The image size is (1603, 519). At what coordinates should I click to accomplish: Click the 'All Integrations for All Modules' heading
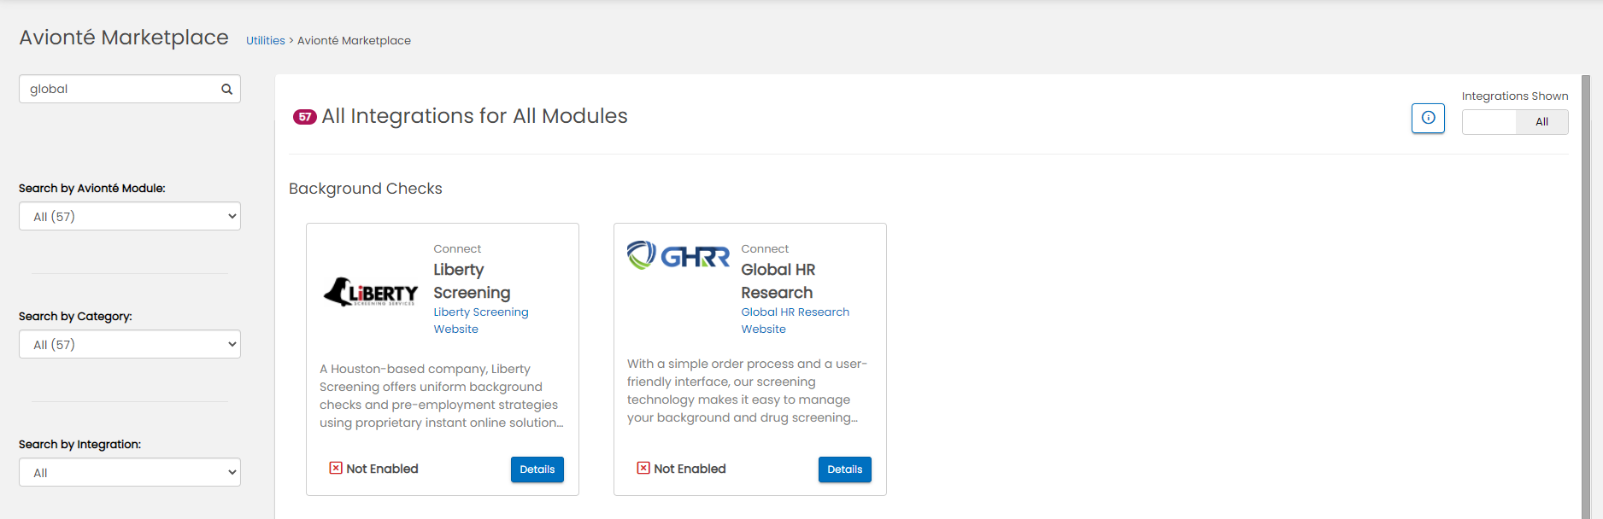click(x=474, y=116)
